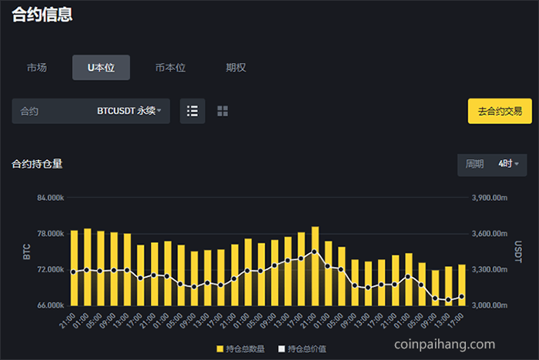The width and height of the screenshot is (539, 360).
Task: Select the U本位 tab
Action: click(101, 68)
